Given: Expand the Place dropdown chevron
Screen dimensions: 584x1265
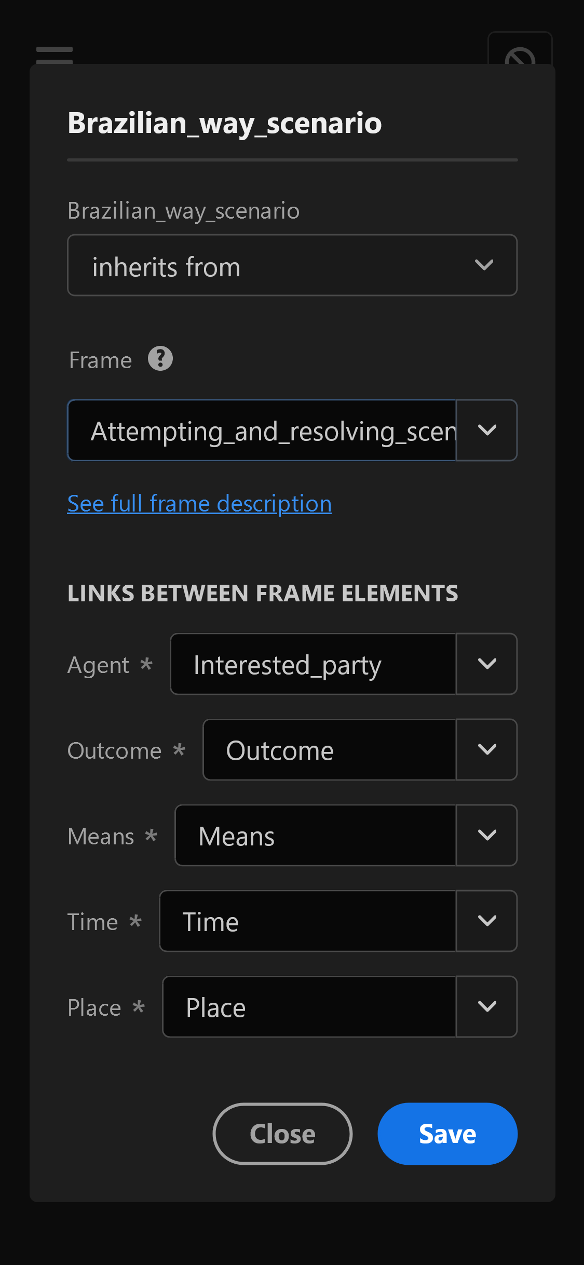Looking at the screenshot, I should (x=487, y=1006).
